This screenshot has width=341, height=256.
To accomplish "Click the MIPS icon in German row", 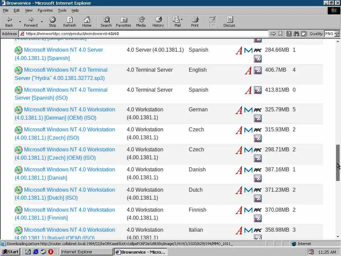I will (x=248, y=110).
